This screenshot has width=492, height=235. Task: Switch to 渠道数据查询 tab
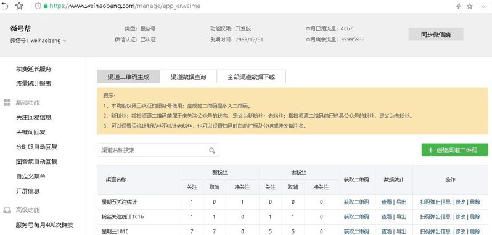point(188,76)
